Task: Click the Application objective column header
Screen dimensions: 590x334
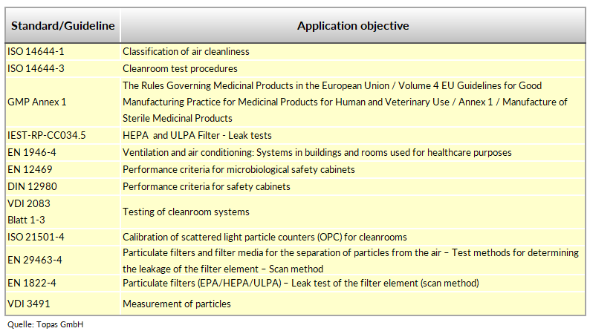Action: [353, 25]
